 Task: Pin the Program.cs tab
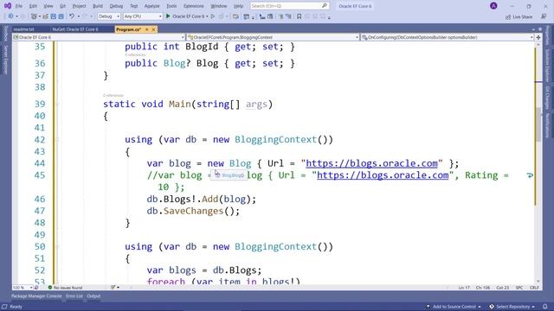[x=147, y=29]
